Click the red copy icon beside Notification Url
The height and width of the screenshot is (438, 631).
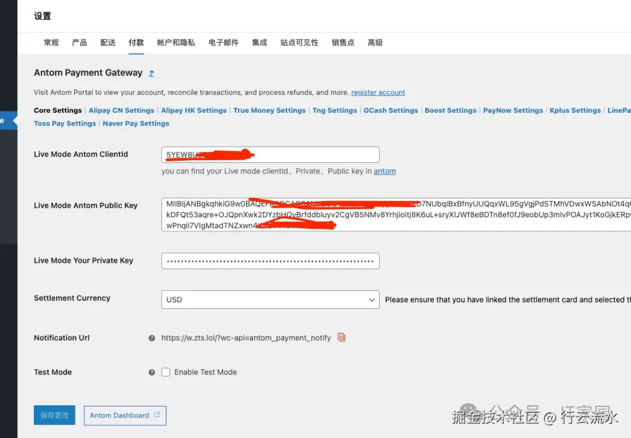click(x=341, y=338)
